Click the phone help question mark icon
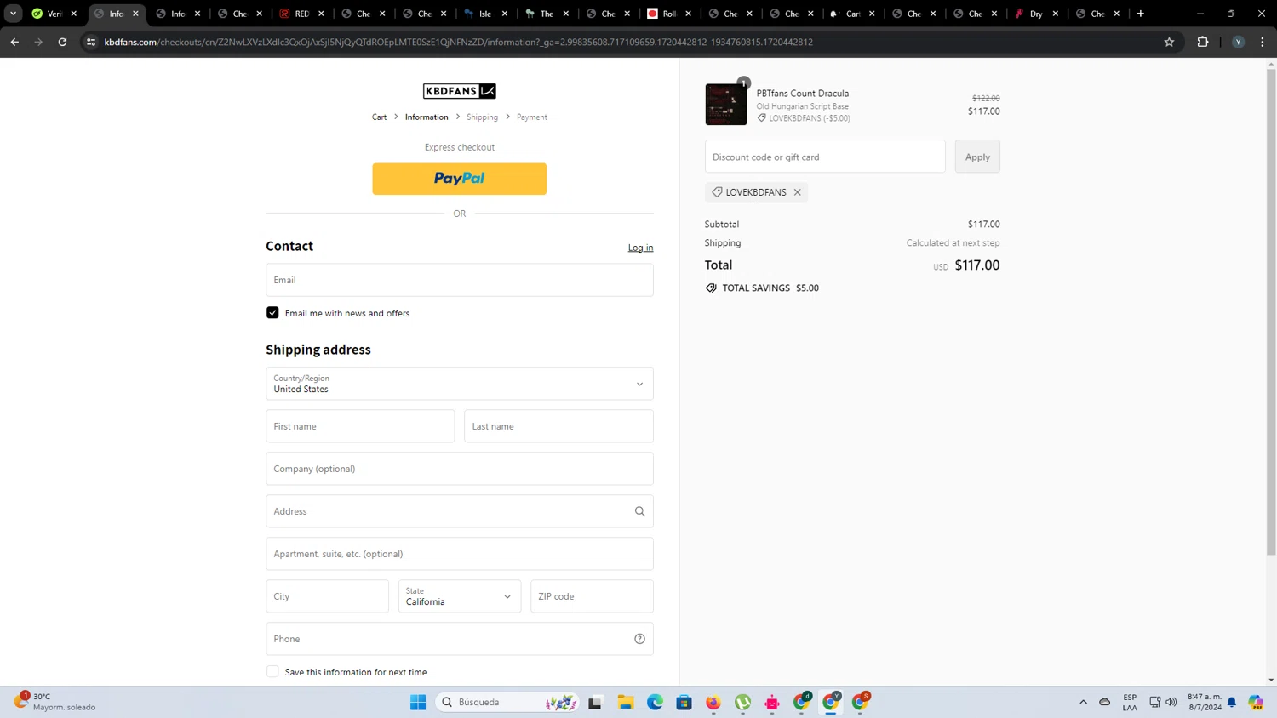This screenshot has height=718, width=1277. [639, 639]
